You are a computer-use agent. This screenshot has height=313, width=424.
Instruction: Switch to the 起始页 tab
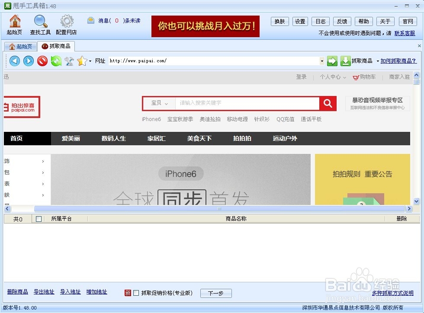pyautogui.click(x=21, y=47)
